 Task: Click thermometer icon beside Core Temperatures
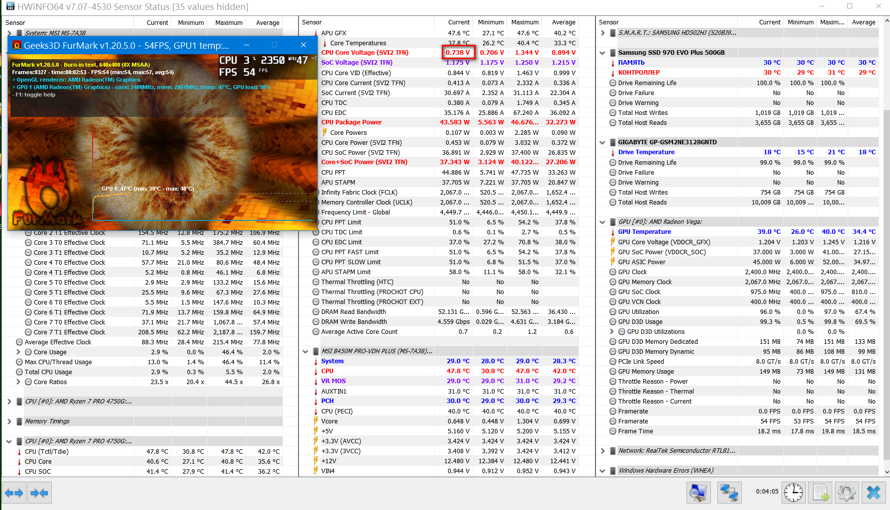coord(325,43)
